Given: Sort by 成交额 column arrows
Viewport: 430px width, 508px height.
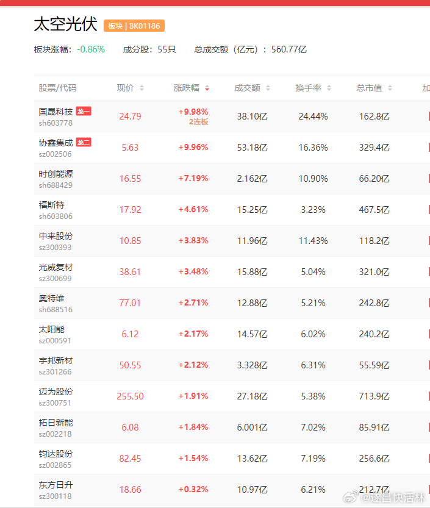Looking at the screenshot, I should (268, 88).
